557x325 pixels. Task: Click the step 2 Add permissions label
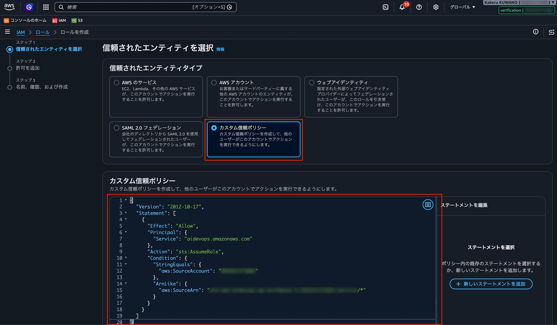click(28, 68)
